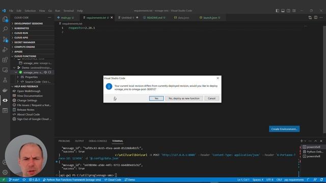Open the new terminal launch profile dropdown arrow
Image resolution: width=326 pixels, height=183 pixels.
[305, 141]
